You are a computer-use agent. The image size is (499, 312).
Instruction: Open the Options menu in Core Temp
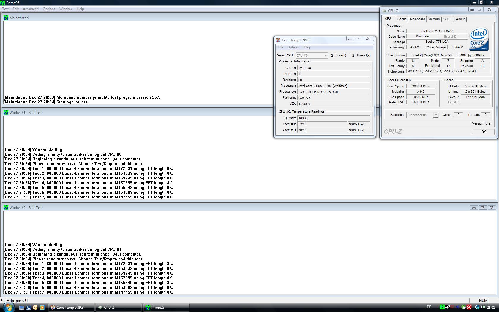pyautogui.click(x=293, y=47)
